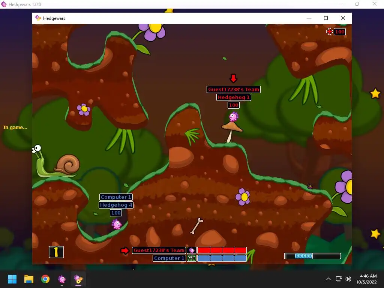Screen dimensions: 384x288
Task: Click the Hedgehog 1 name label
Action: pyautogui.click(x=234, y=97)
